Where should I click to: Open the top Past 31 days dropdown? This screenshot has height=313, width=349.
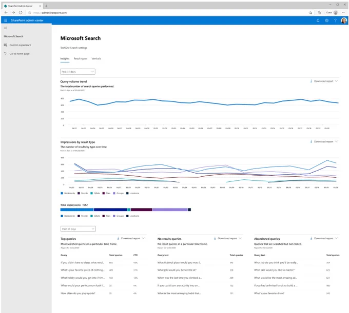click(x=77, y=72)
